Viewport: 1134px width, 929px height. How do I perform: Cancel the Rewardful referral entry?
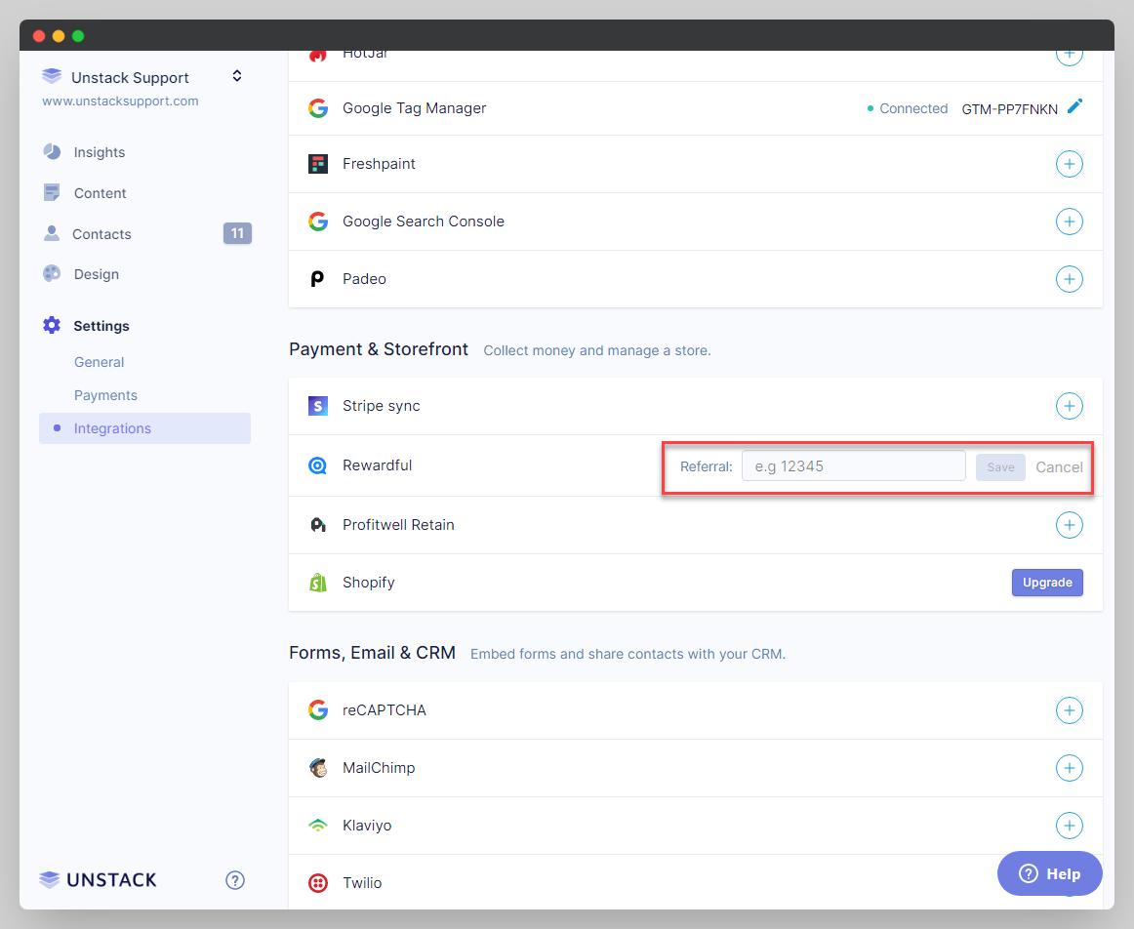point(1059,467)
